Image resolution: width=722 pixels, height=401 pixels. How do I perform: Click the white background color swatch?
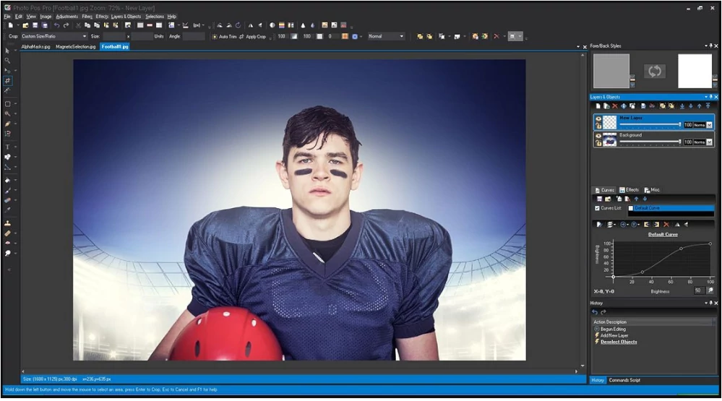695,71
